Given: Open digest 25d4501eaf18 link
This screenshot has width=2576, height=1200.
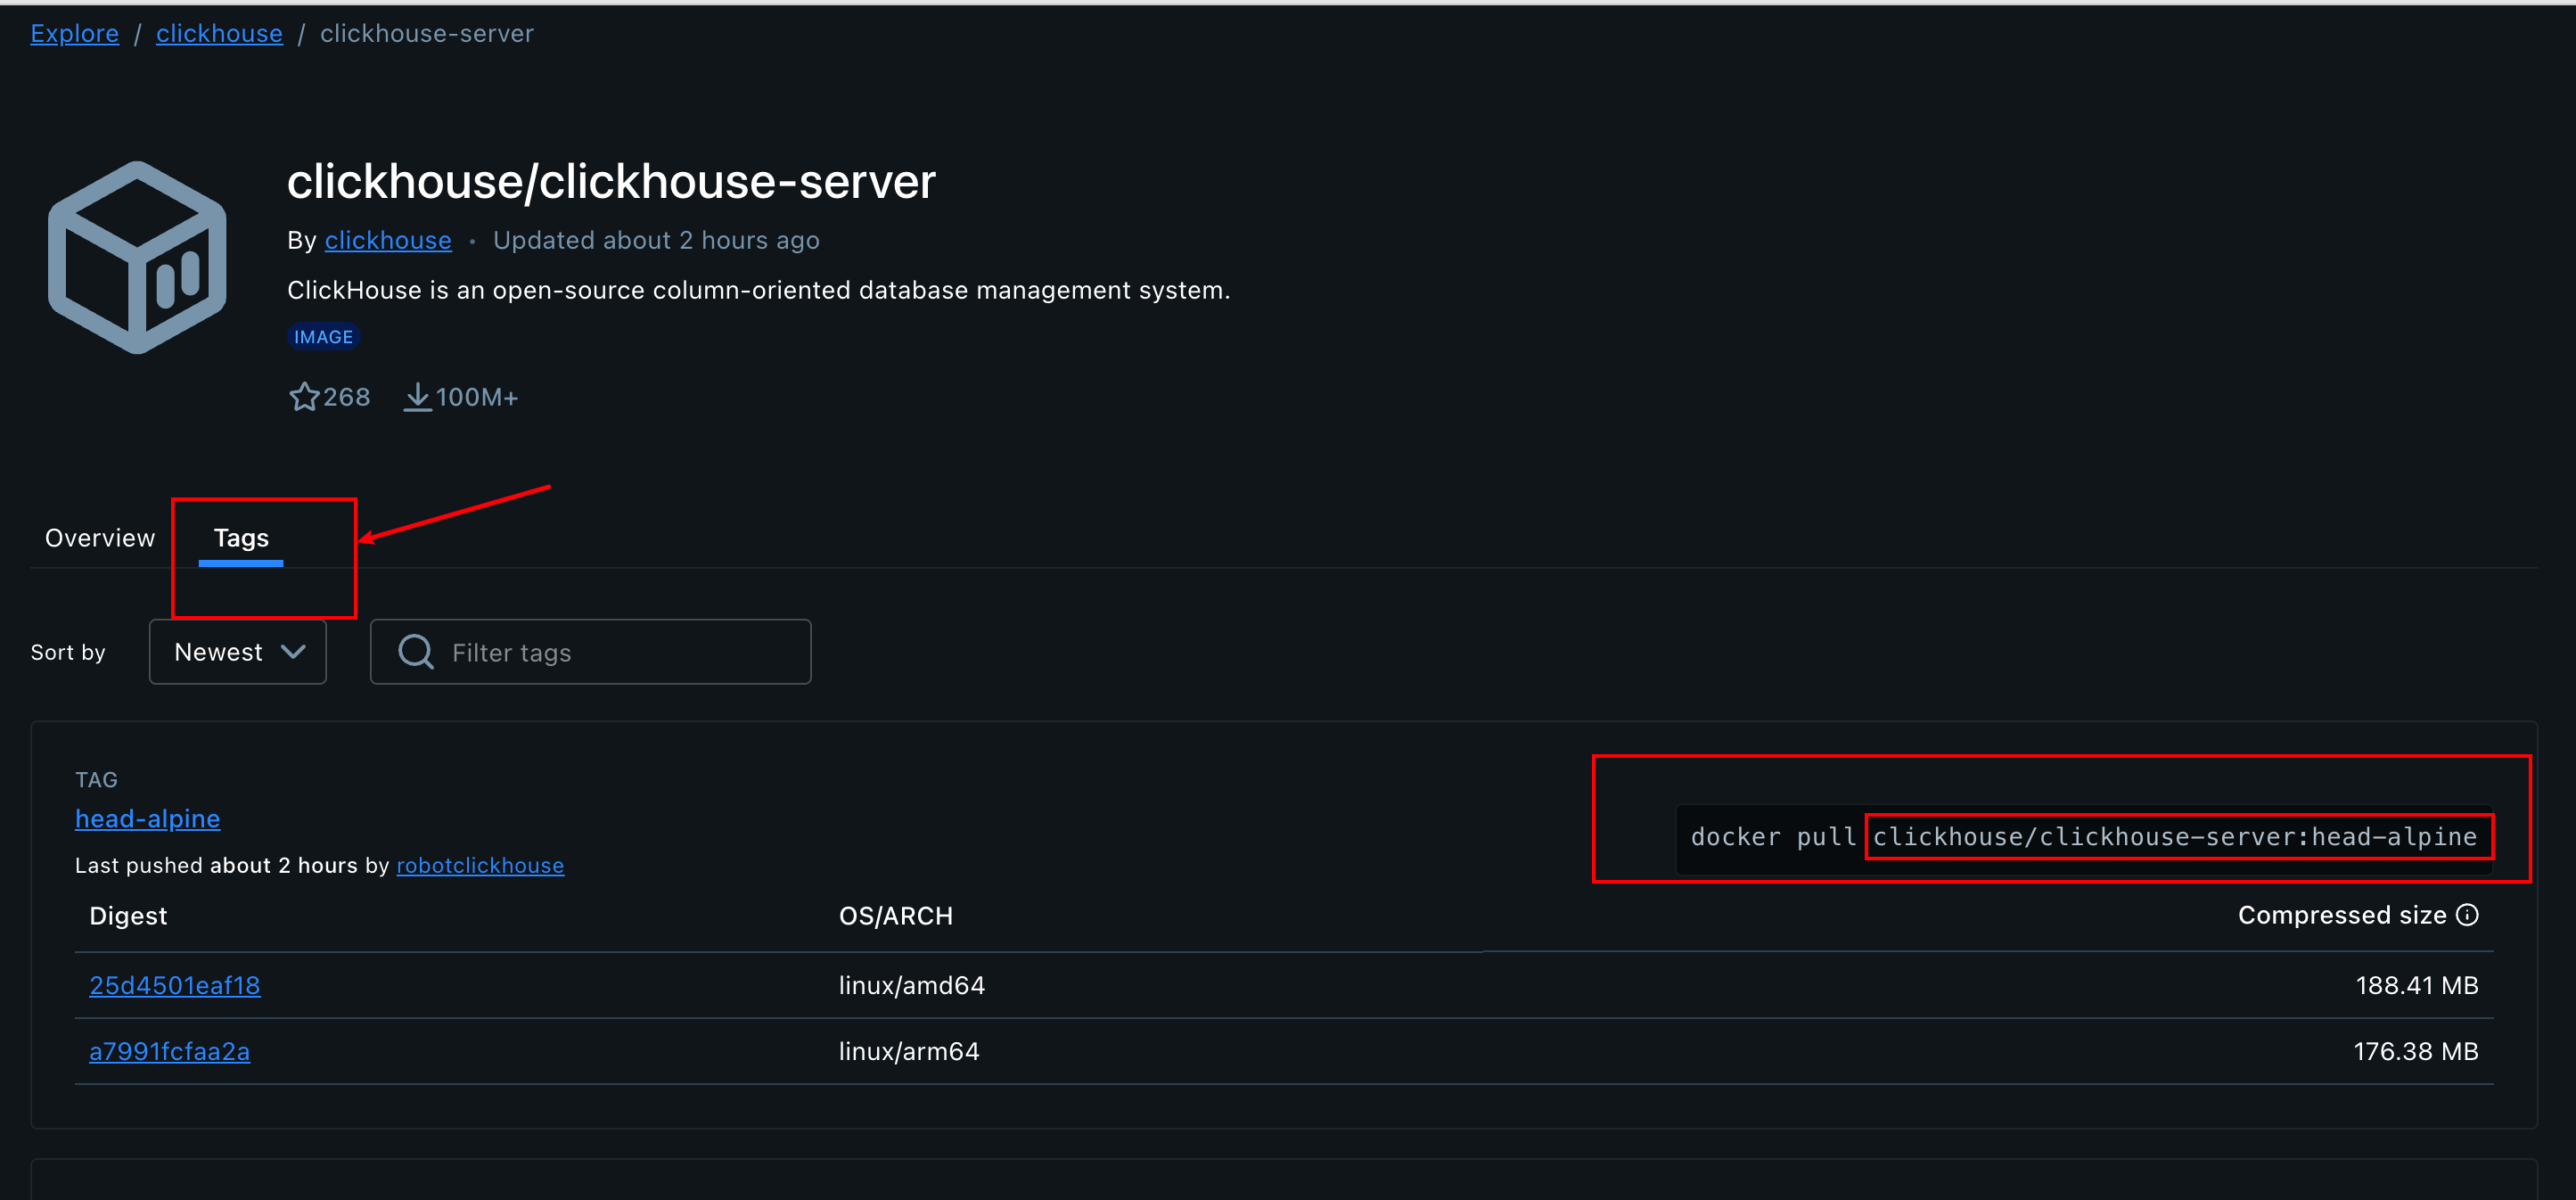Looking at the screenshot, I should point(175,985).
